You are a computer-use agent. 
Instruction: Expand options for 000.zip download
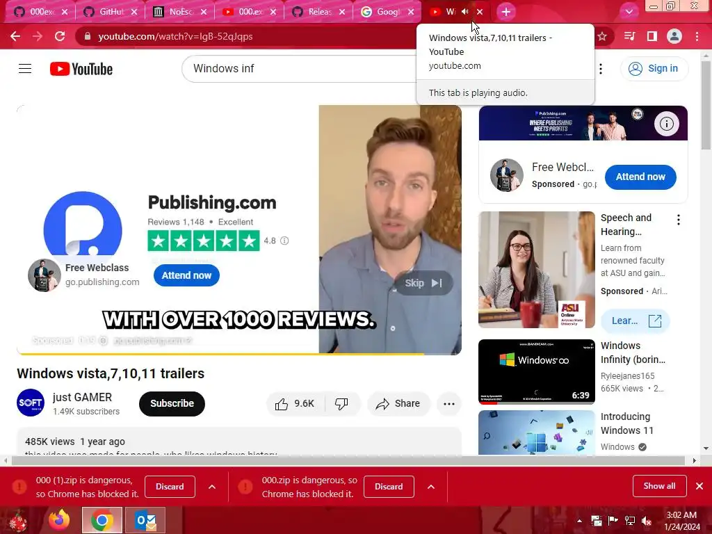(x=431, y=486)
